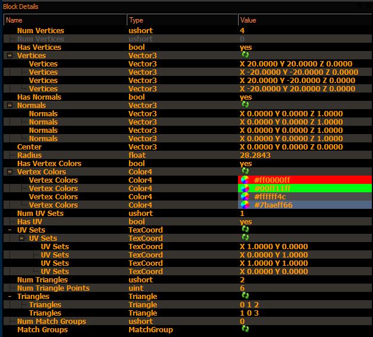Select vertex X 20.0000 Y -20.0000 Z 0.0000
Image resolution: width=373 pixels, height=337 pixels.
[297, 80]
